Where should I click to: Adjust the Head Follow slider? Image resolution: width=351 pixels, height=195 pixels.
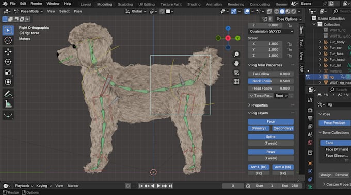(x=270, y=88)
